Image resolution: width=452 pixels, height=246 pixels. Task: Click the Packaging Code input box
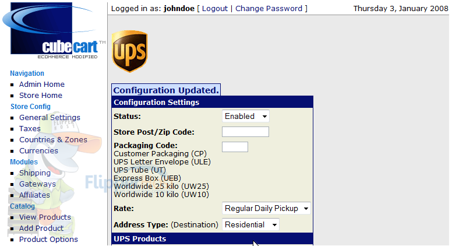[x=235, y=147]
